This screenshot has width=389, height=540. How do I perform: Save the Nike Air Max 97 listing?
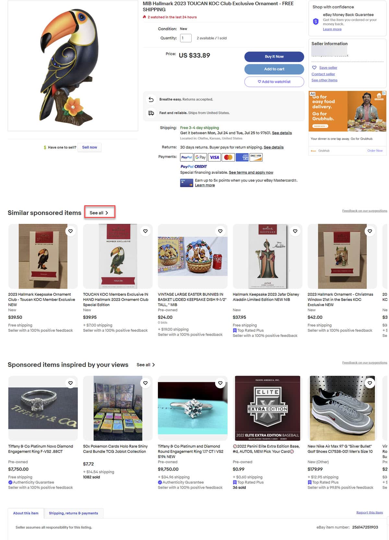[370, 383]
